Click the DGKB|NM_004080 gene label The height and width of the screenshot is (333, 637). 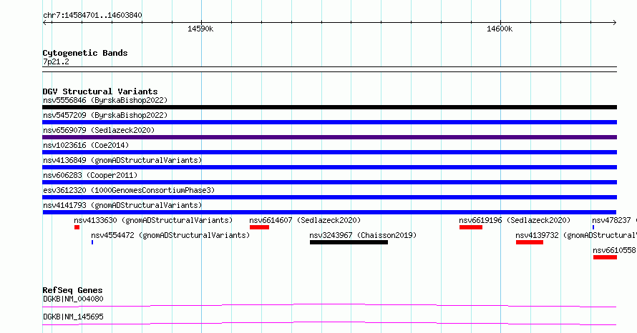tap(73, 299)
